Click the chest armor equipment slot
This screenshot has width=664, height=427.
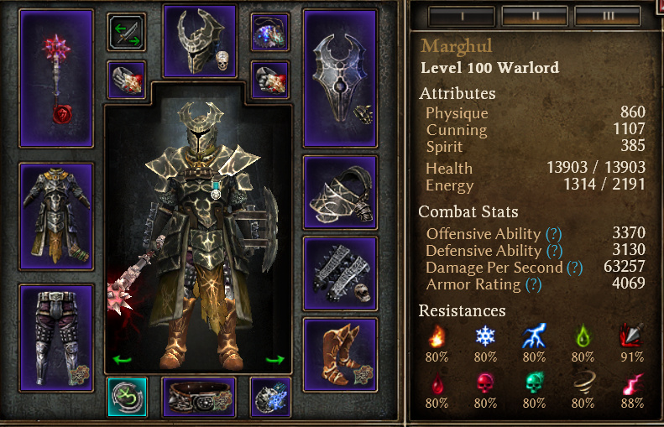coord(56,216)
